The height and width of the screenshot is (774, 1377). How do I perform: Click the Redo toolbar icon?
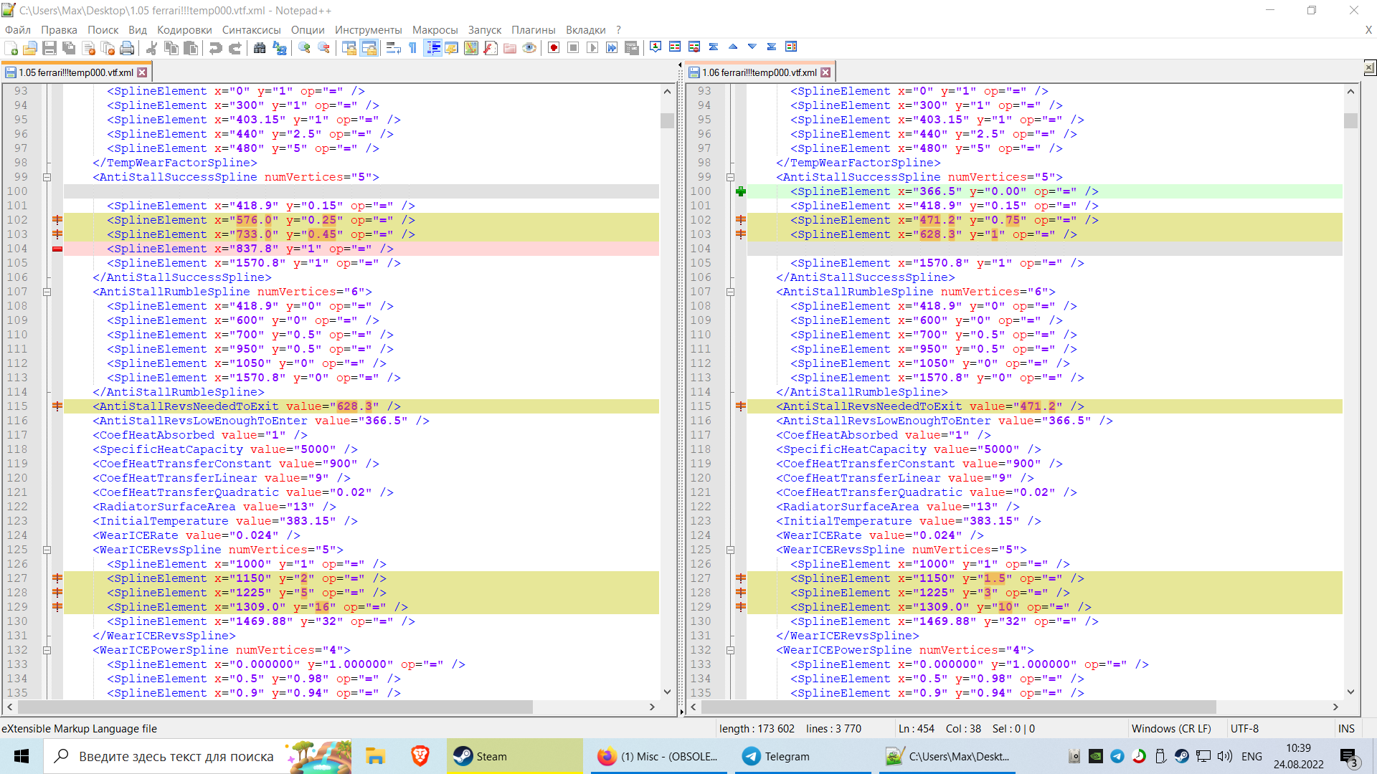(235, 48)
